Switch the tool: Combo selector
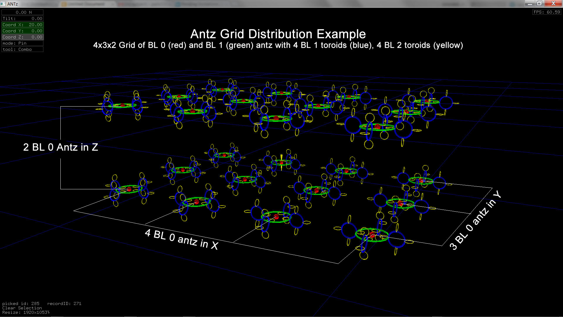563x317 pixels. click(23, 49)
